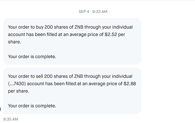Click "Your order is complete." in sell message
Image resolution: width=195 pixels, height=123 pixels.
coord(32,106)
